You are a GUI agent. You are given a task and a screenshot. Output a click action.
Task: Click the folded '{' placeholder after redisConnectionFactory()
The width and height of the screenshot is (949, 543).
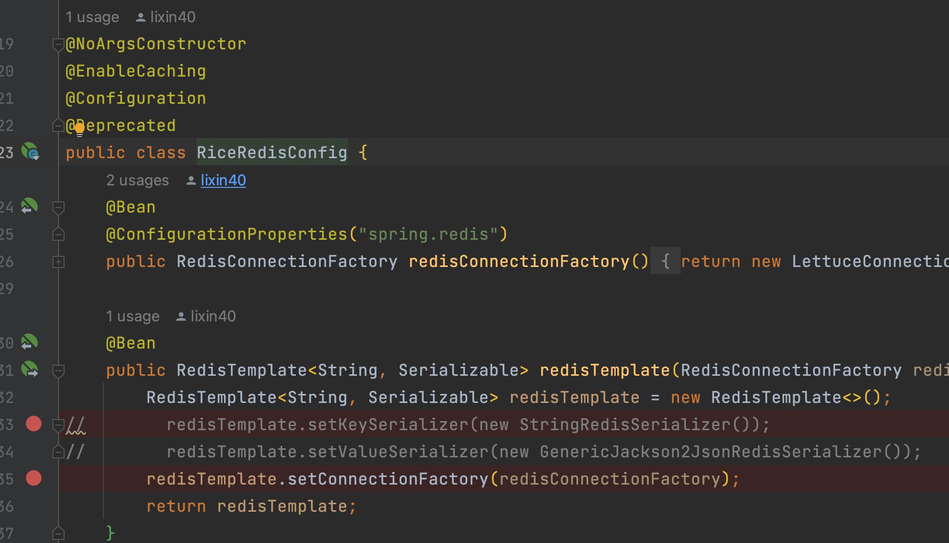click(x=665, y=261)
